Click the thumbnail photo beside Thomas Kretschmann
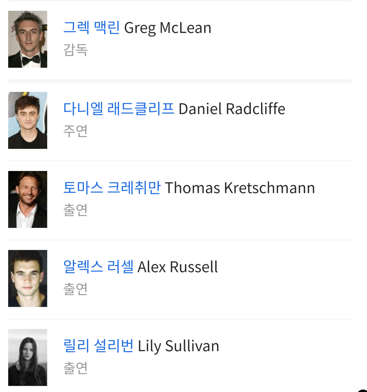The image size is (367, 392). tap(28, 199)
